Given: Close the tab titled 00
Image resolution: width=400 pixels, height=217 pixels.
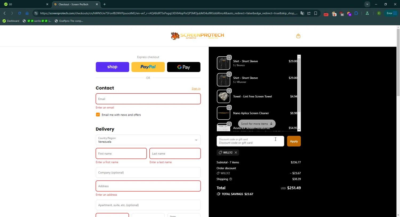Looking at the screenshot, I should tap(47, 4).
